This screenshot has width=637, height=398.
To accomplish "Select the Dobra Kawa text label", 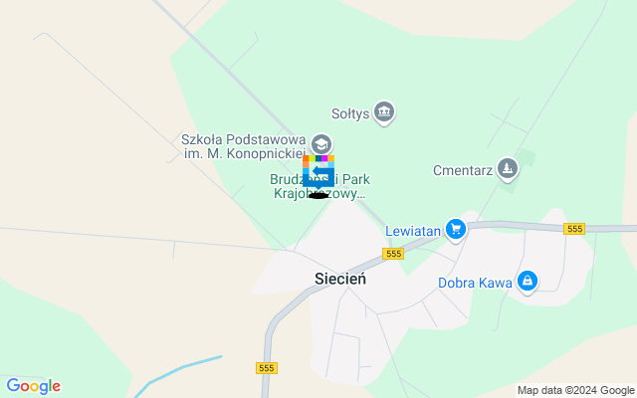I will click(475, 283).
